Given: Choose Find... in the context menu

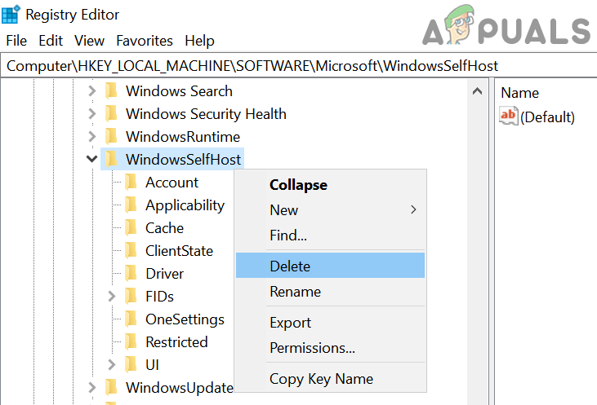Looking at the screenshot, I should pos(330,236).
